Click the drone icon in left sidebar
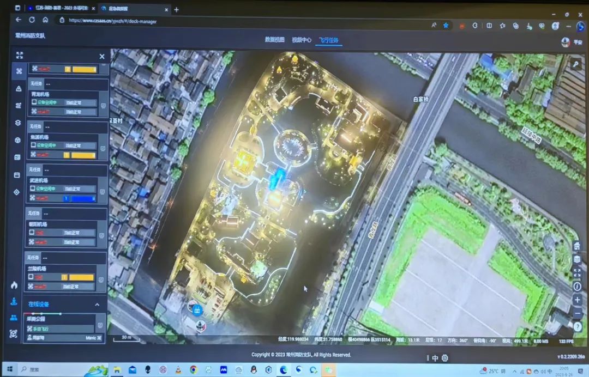Screen dimensions: 589x377 19,71
